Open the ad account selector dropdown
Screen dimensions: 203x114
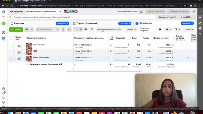[x=43, y=12]
